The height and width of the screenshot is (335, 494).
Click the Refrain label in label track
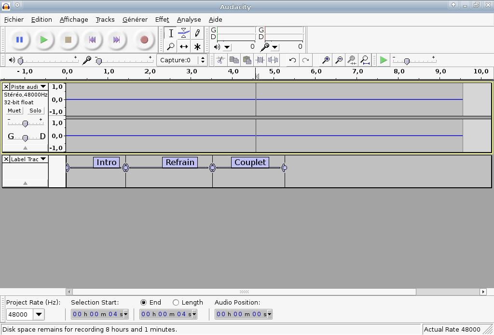click(x=180, y=162)
